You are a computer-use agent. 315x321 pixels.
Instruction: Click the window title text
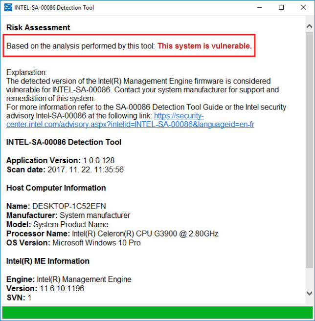[x=54, y=8]
